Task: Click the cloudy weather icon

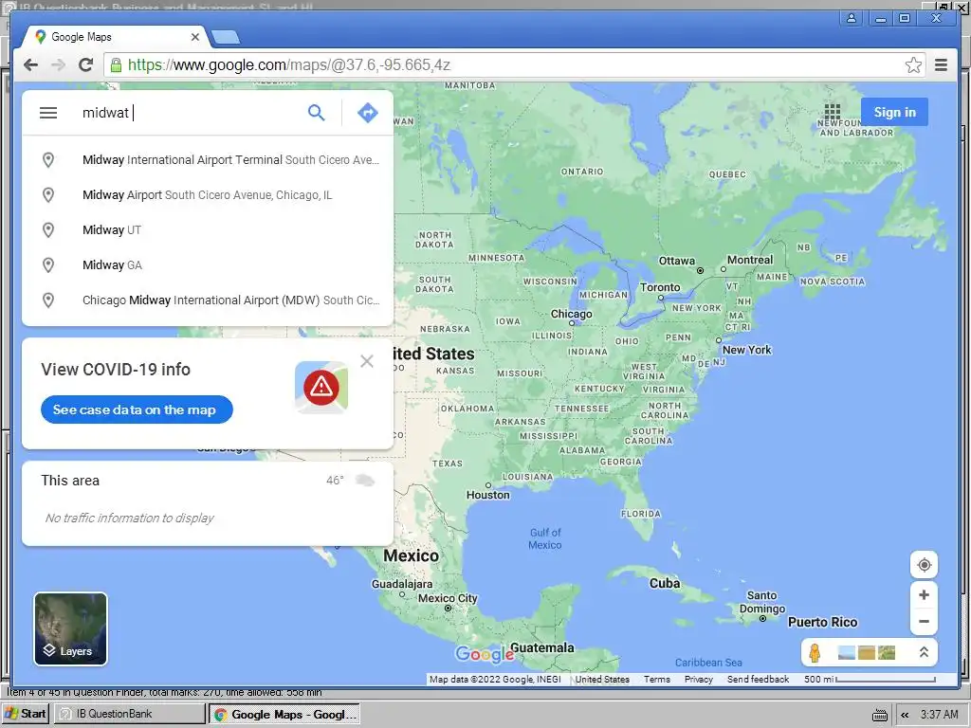Action: pos(365,481)
